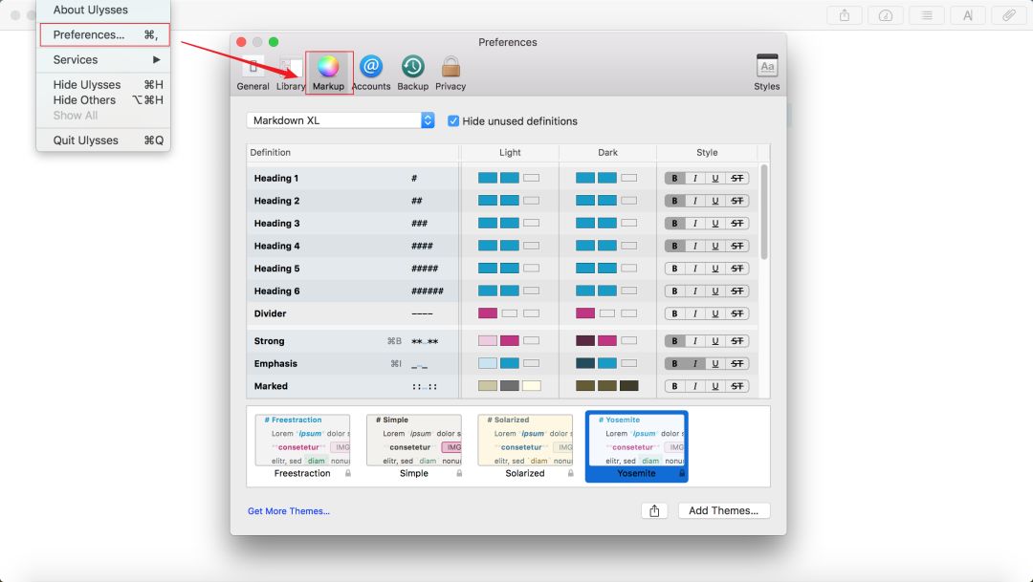The height and width of the screenshot is (582, 1033).
Task: Select the Divider definition row
Action: pyautogui.click(x=502, y=313)
